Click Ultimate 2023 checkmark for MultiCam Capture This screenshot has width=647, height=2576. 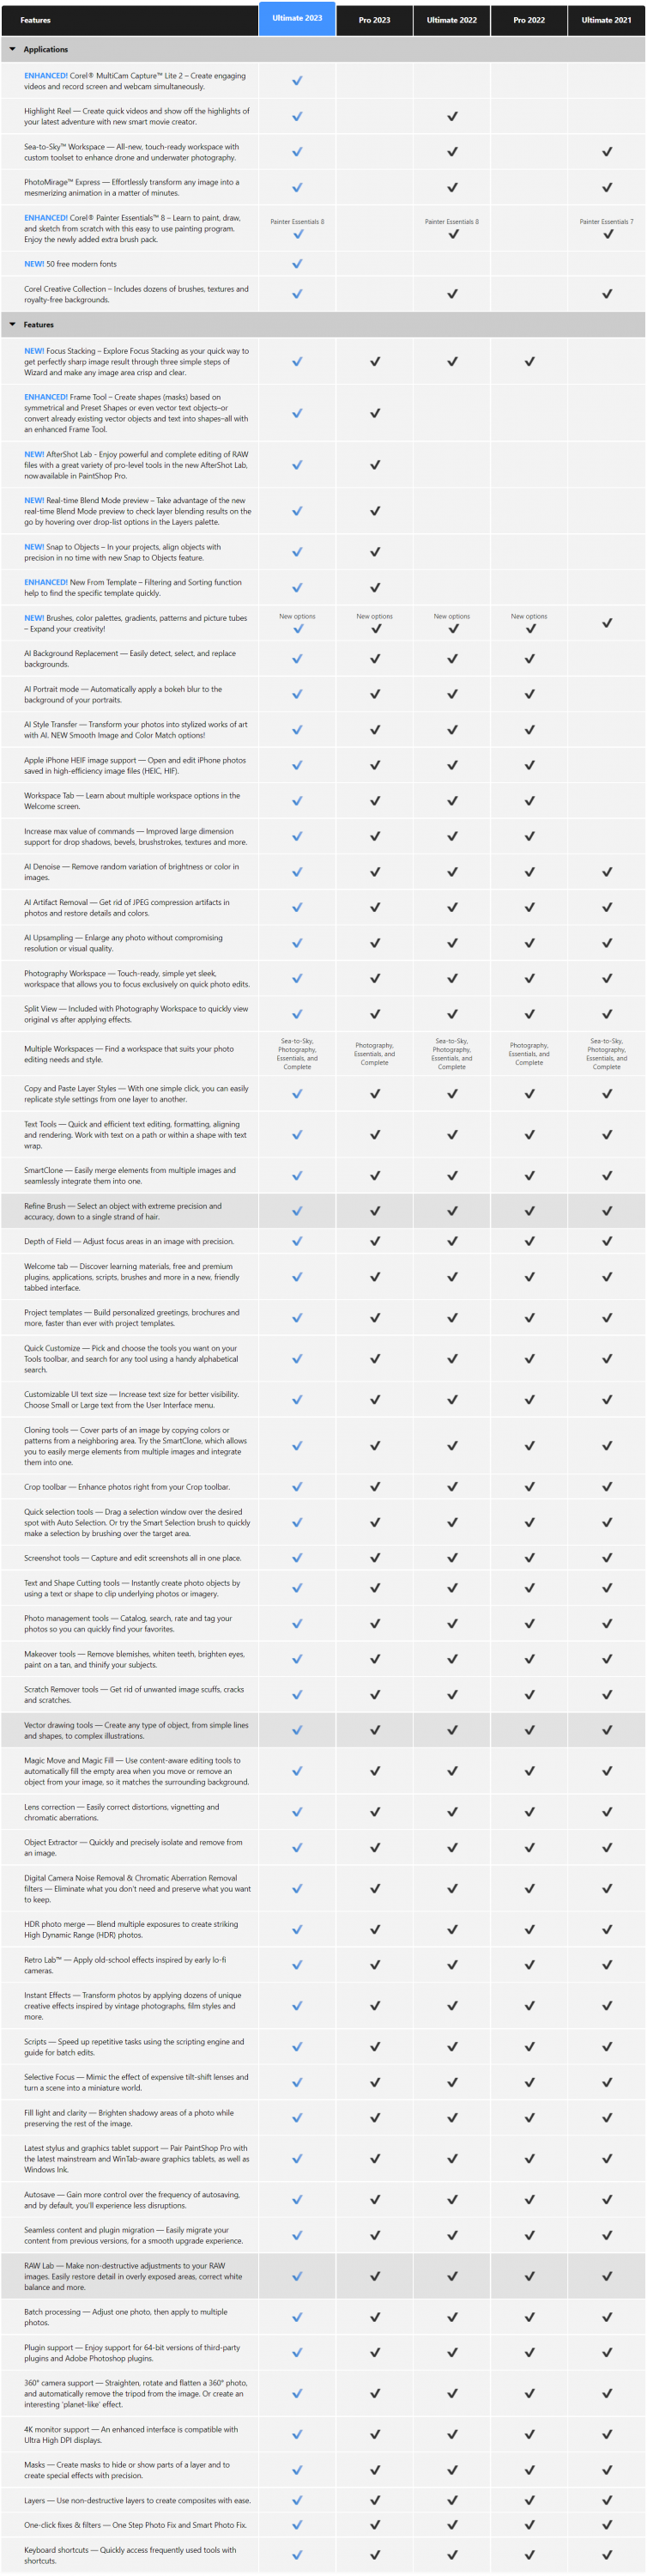coord(297,81)
